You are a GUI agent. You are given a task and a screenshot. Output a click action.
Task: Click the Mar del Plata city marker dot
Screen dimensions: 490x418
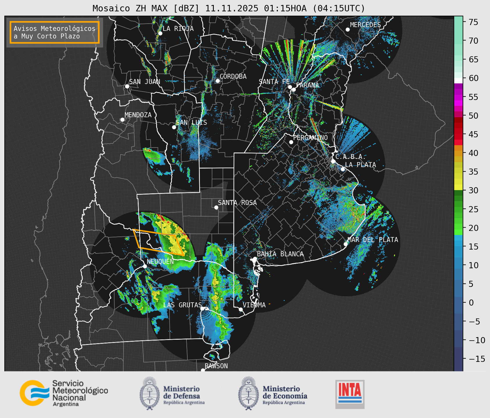(346, 244)
